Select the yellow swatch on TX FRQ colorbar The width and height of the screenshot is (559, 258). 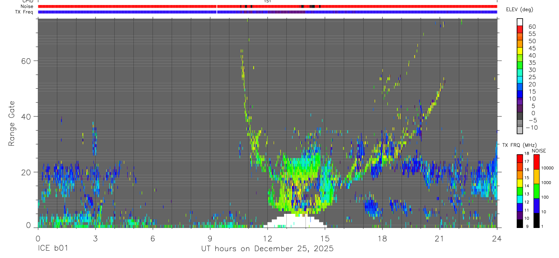click(519, 183)
